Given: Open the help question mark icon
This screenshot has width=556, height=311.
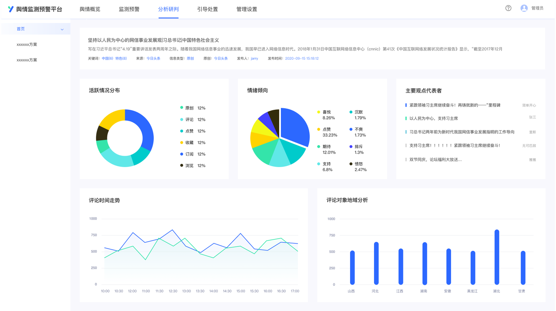Looking at the screenshot, I should [508, 8].
